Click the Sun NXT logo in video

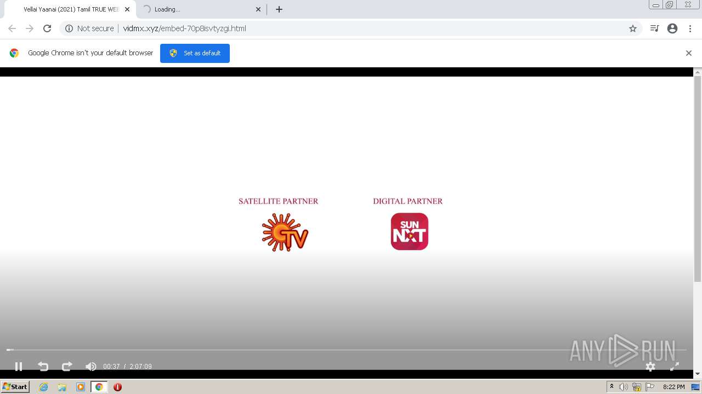click(409, 231)
